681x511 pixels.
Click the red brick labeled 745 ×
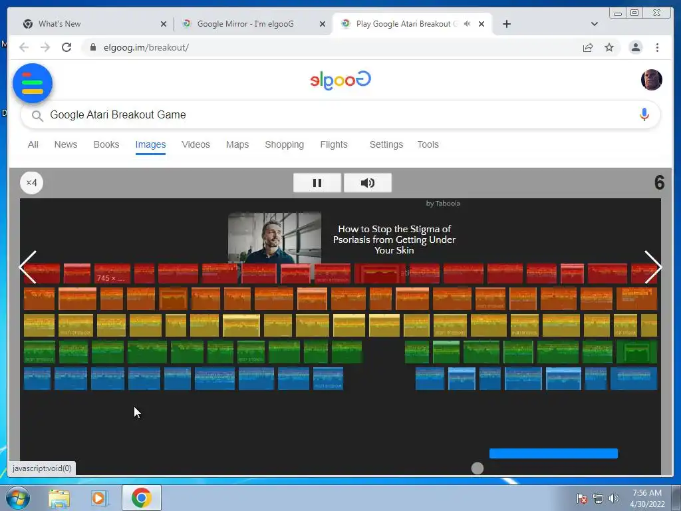click(112, 273)
